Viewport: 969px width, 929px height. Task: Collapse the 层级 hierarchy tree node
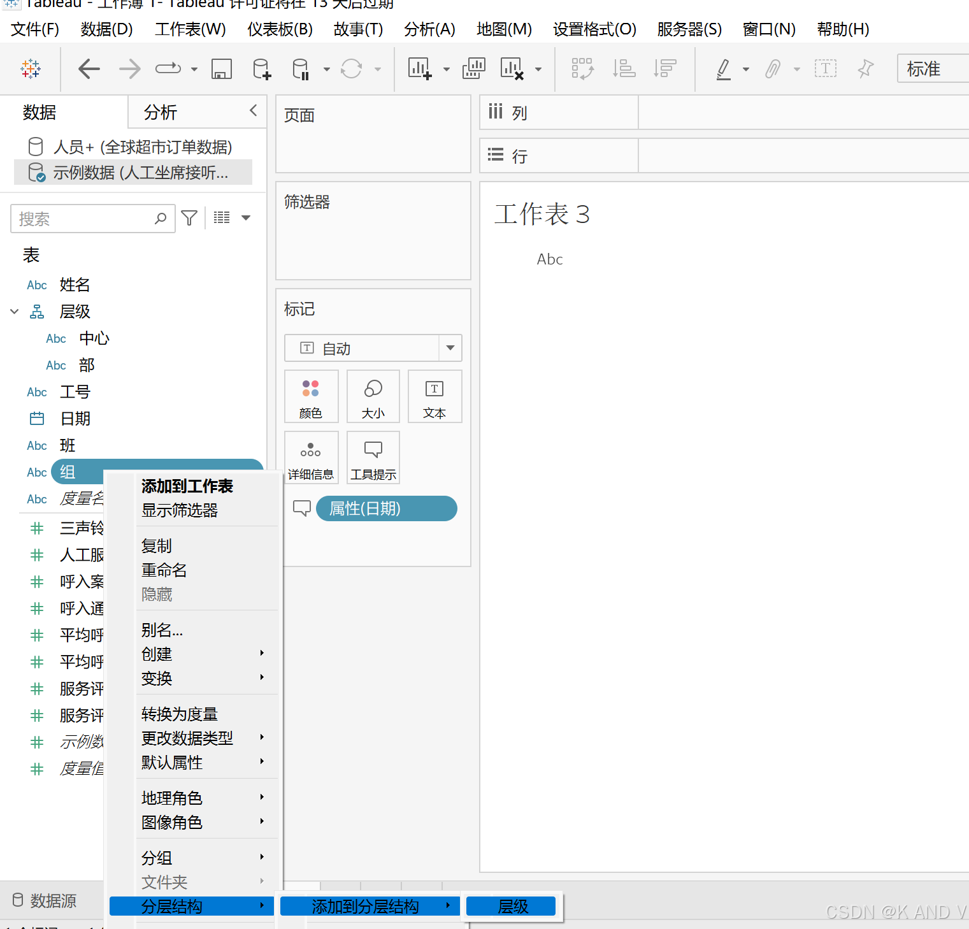[15, 312]
